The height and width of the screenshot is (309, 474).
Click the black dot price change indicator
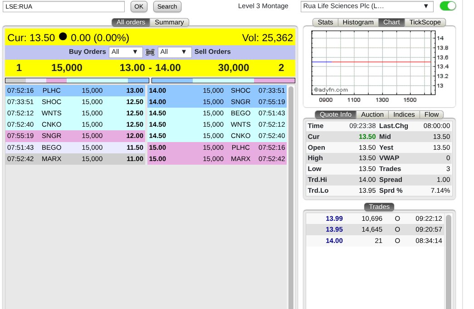point(63,37)
